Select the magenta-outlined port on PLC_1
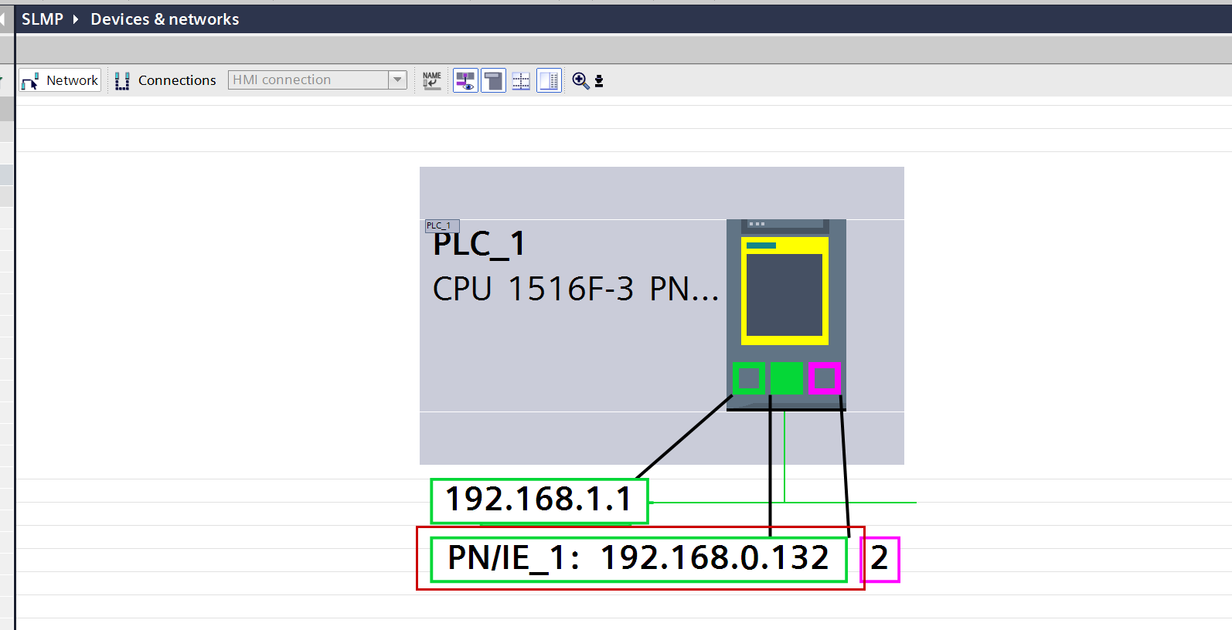 [x=824, y=378]
